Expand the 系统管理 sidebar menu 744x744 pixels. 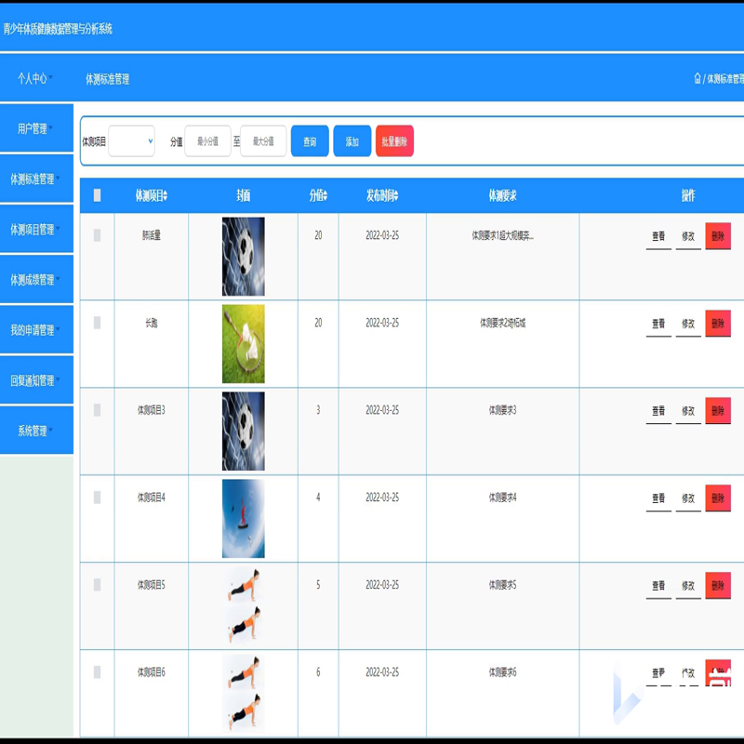click(36, 431)
